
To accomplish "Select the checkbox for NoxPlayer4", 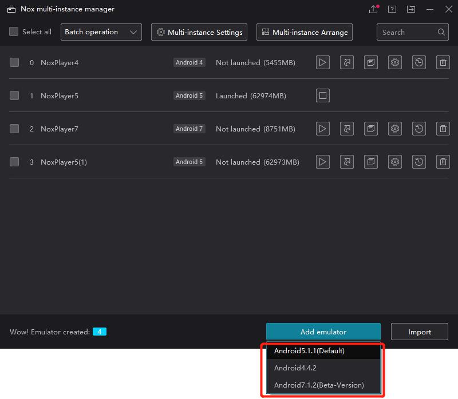I will [14, 62].
